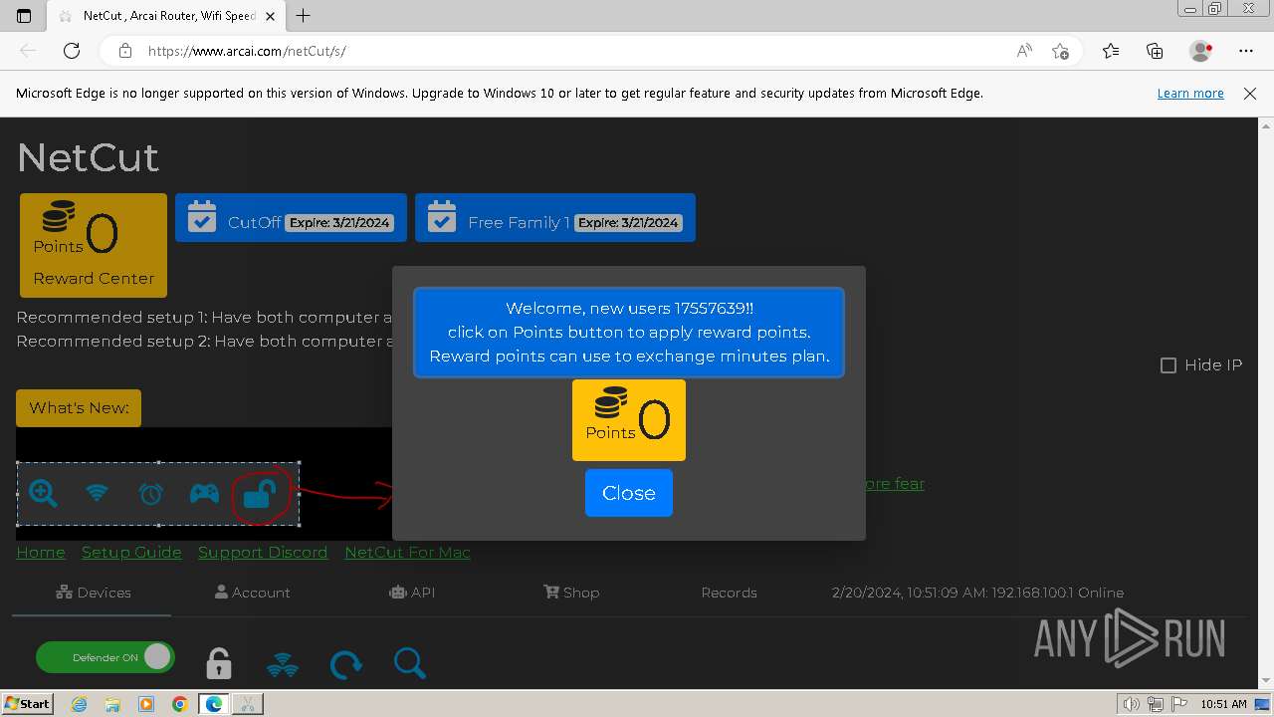Click the zoom-in magnifier icon in the What's New image

43,493
